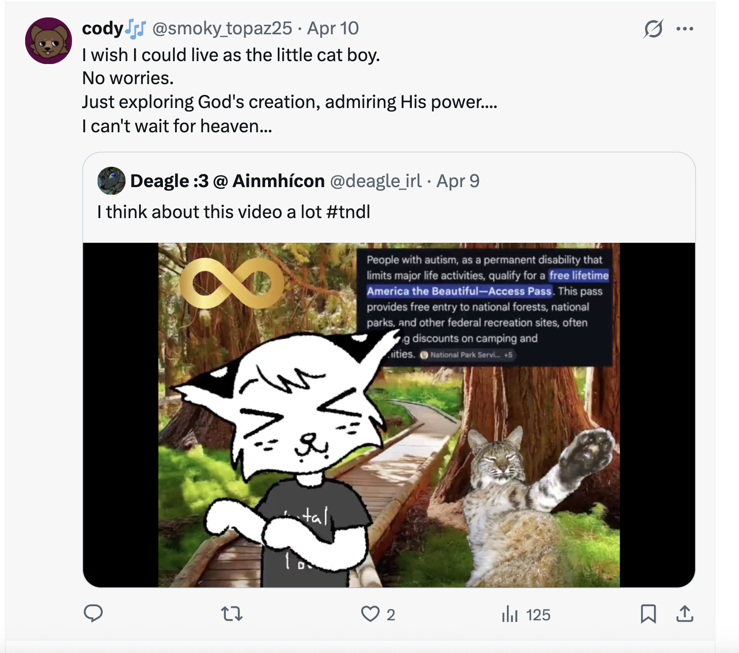The image size is (739, 653).
Task: Play the quoted video thumbnail
Action: coord(389,414)
